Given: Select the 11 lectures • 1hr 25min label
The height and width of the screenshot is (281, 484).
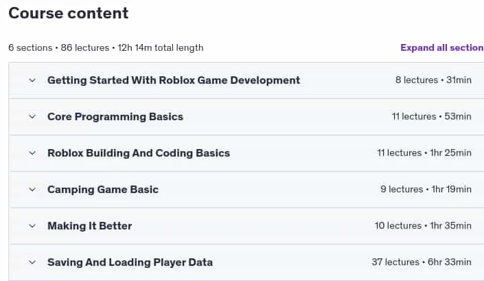Looking at the screenshot, I should pyautogui.click(x=424, y=153).
